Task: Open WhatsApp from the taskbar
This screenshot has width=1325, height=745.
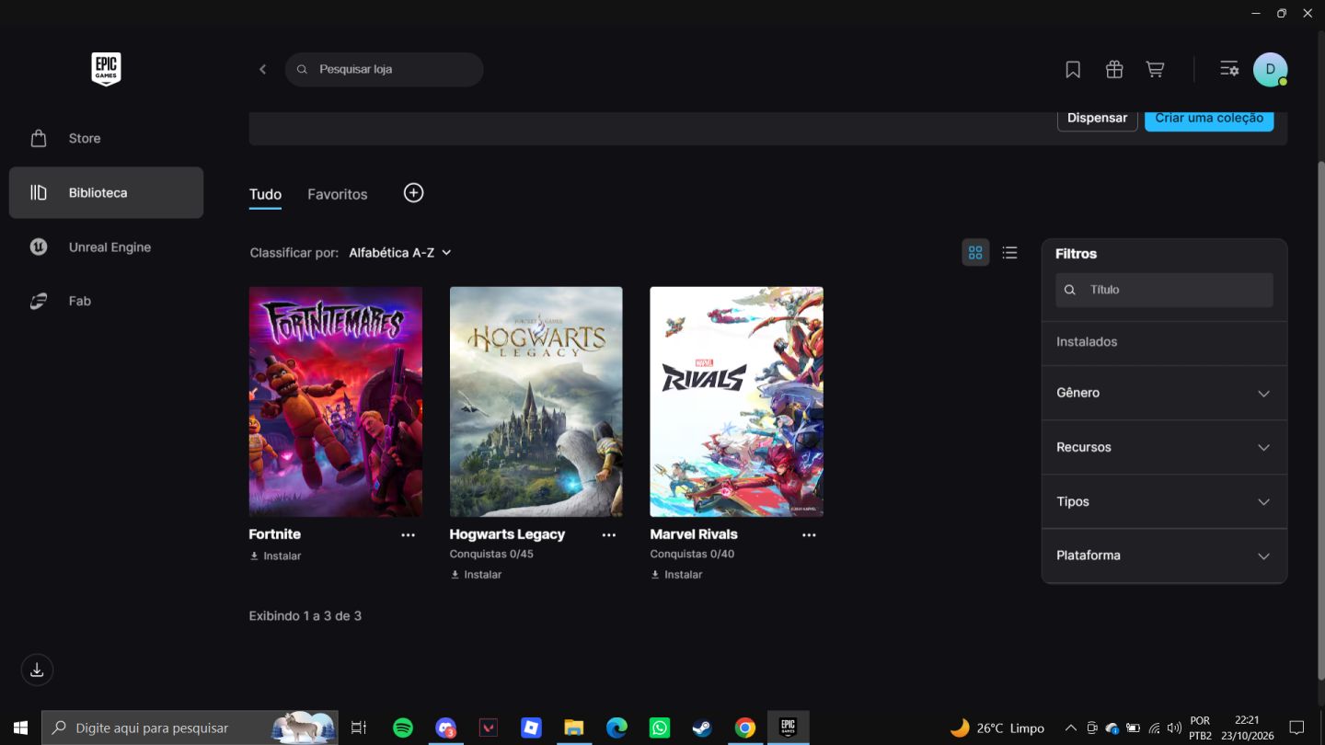Action: click(x=660, y=728)
